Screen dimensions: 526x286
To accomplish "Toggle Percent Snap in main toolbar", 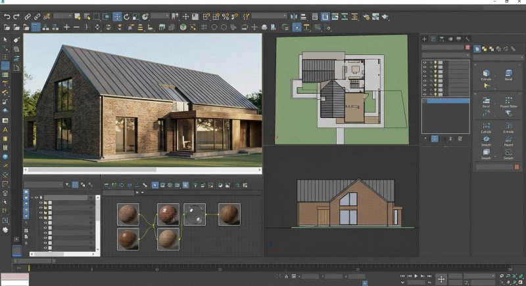I will pyautogui.click(x=225, y=16).
